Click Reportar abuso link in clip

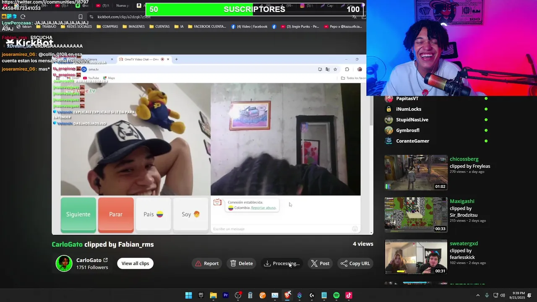(x=263, y=208)
